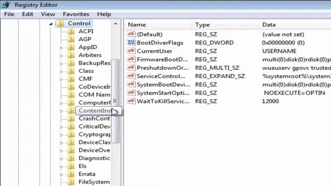Image resolution: width=331 pixels, height=186 pixels.
Task: Select the ContentIndex registry key
Action: pyautogui.click(x=95, y=111)
